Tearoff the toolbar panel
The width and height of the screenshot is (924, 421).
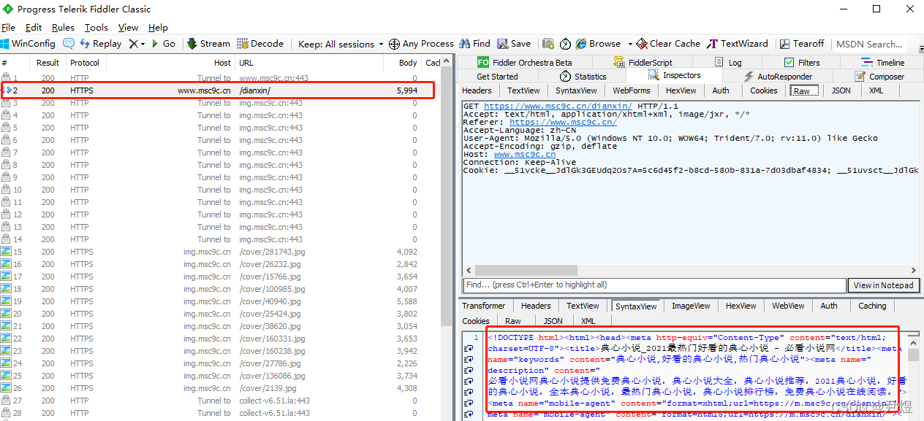[x=802, y=44]
